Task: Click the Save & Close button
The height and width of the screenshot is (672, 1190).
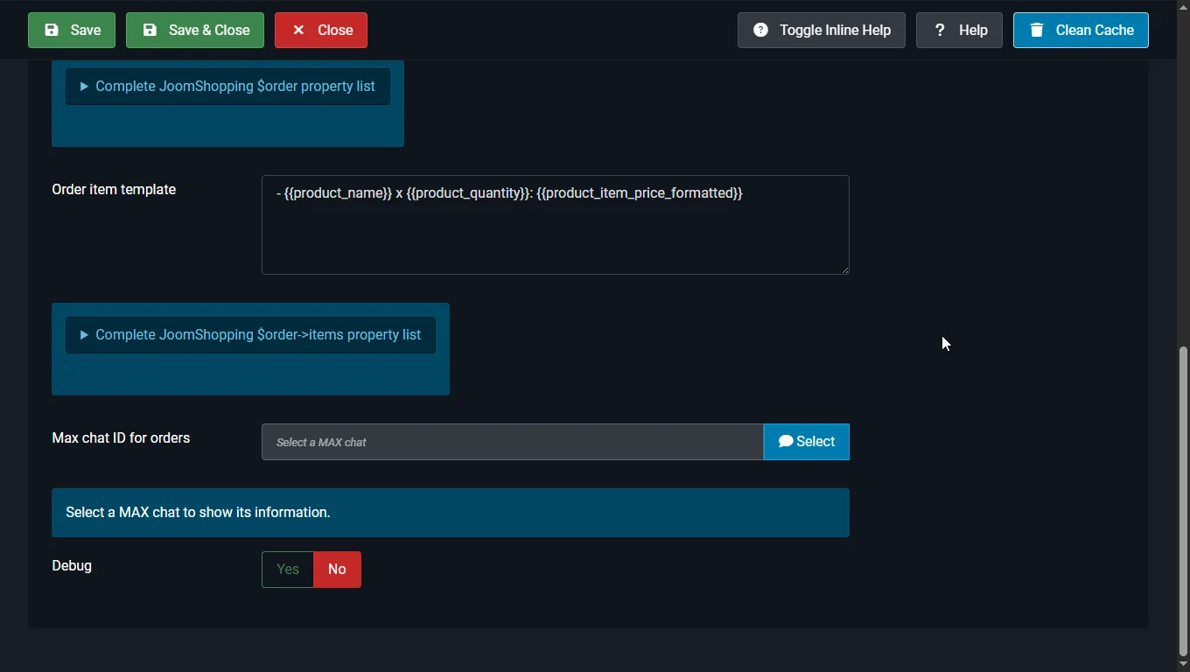Action: (x=195, y=30)
